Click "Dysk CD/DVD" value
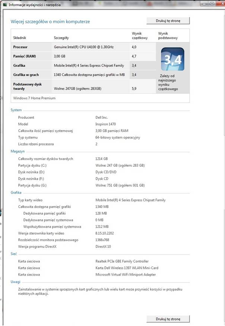This screenshot has height=326, width=225. click(x=106, y=172)
